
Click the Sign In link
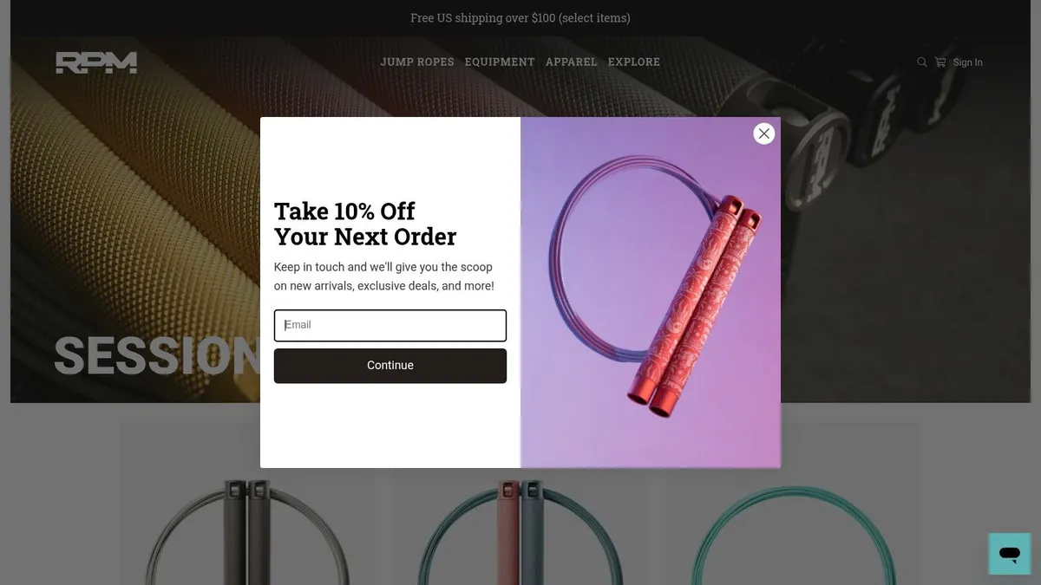click(x=967, y=62)
